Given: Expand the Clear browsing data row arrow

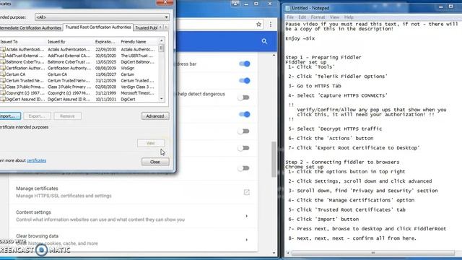Looking at the screenshot, I should (x=247, y=240).
